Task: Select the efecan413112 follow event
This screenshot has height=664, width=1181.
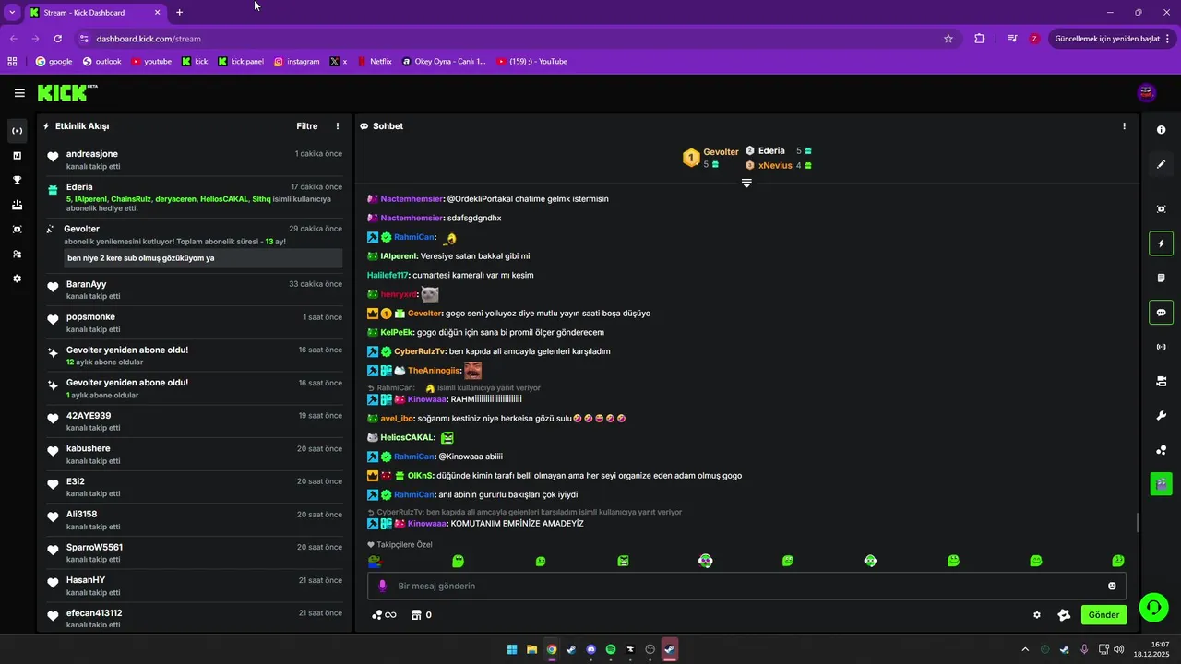Action: [x=195, y=618]
